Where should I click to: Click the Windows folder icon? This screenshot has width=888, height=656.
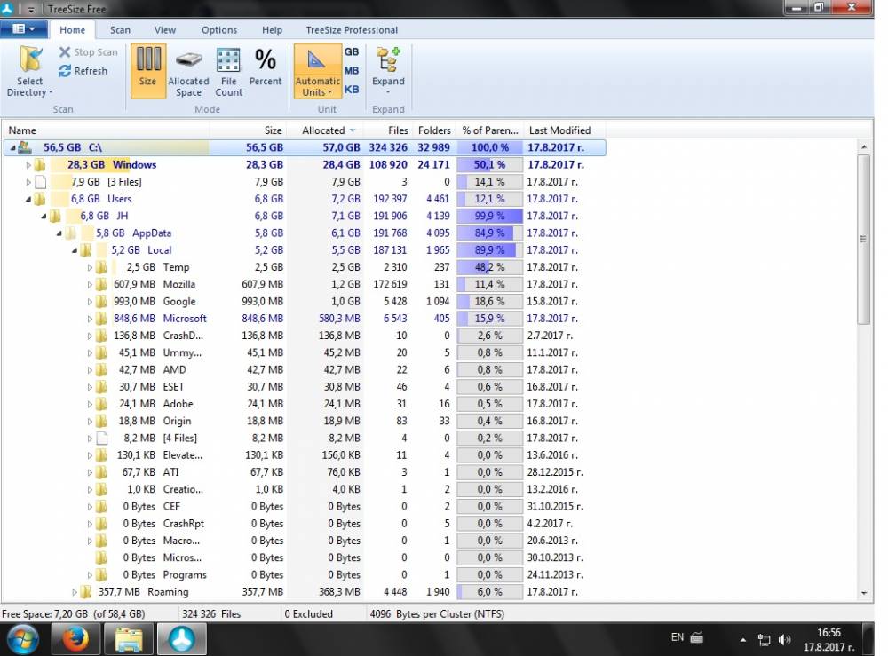(x=40, y=165)
